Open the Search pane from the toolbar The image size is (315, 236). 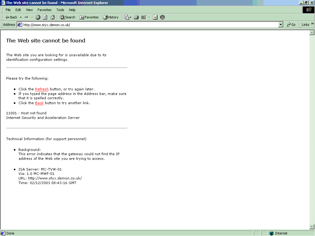[67, 17]
